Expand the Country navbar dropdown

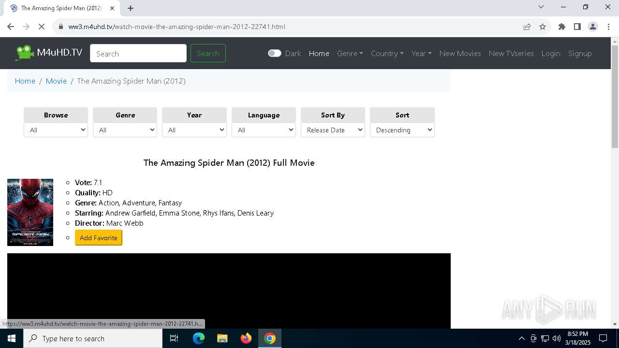[x=387, y=53]
